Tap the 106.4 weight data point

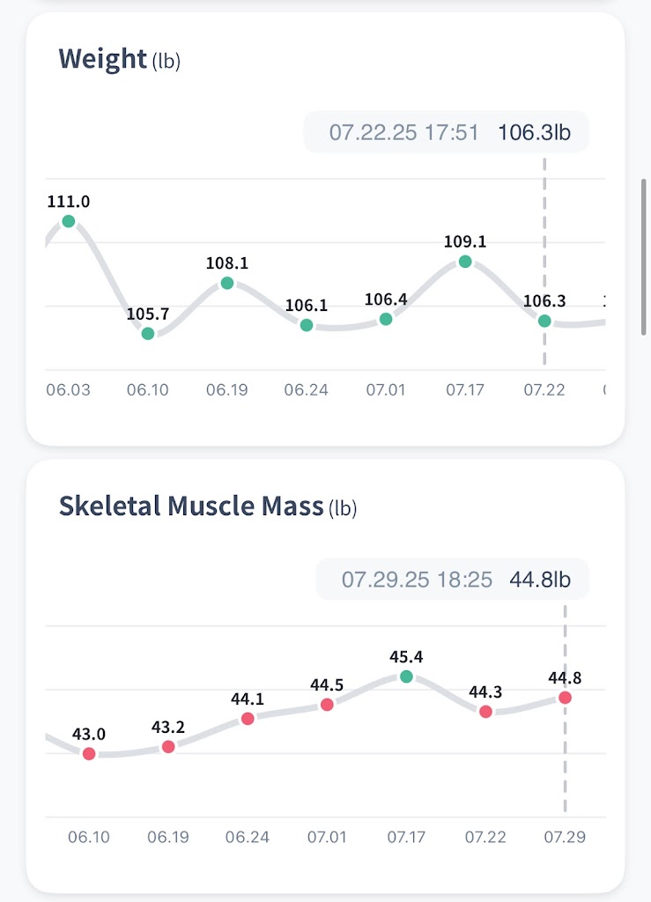(x=386, y=319)
